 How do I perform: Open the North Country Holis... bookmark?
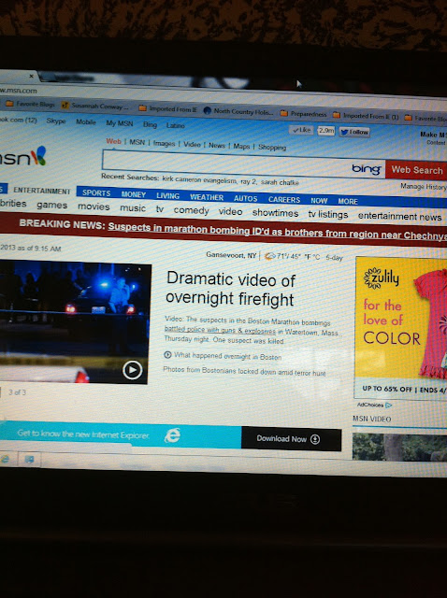click(238, 111)
